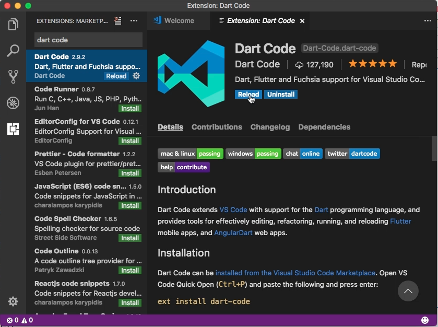
Task: Select the Extensions view icon
Action: click(x=13, y=129)
